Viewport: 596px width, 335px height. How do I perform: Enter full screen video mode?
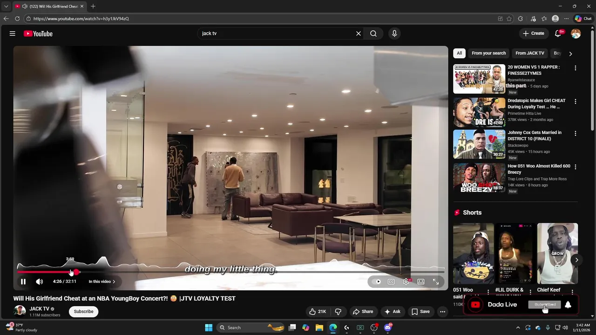point(436,281)
